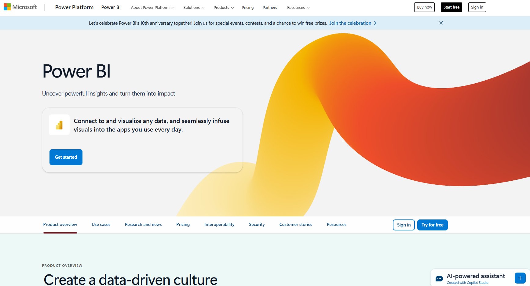
Task: Expand About Power Platform menu
Action: tap(152, 7)
